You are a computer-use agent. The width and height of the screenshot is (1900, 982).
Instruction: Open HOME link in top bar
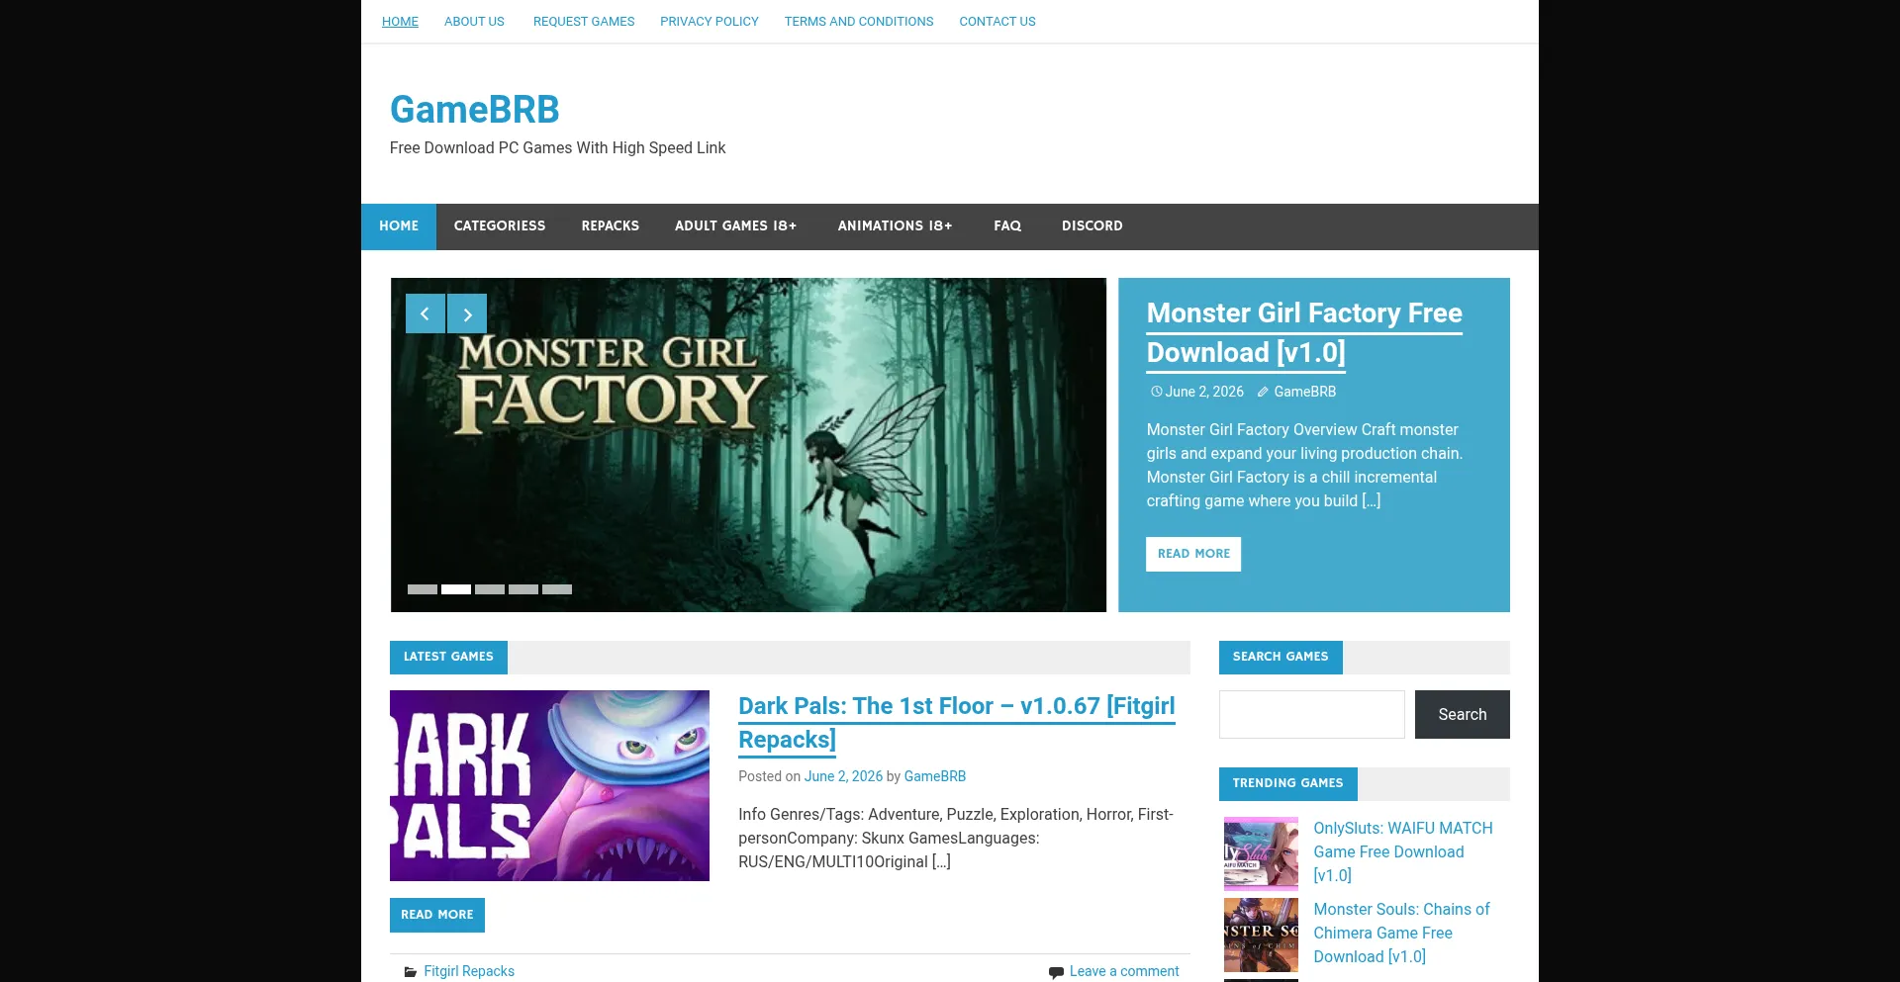pyautogui.click(x=400, y=22)
